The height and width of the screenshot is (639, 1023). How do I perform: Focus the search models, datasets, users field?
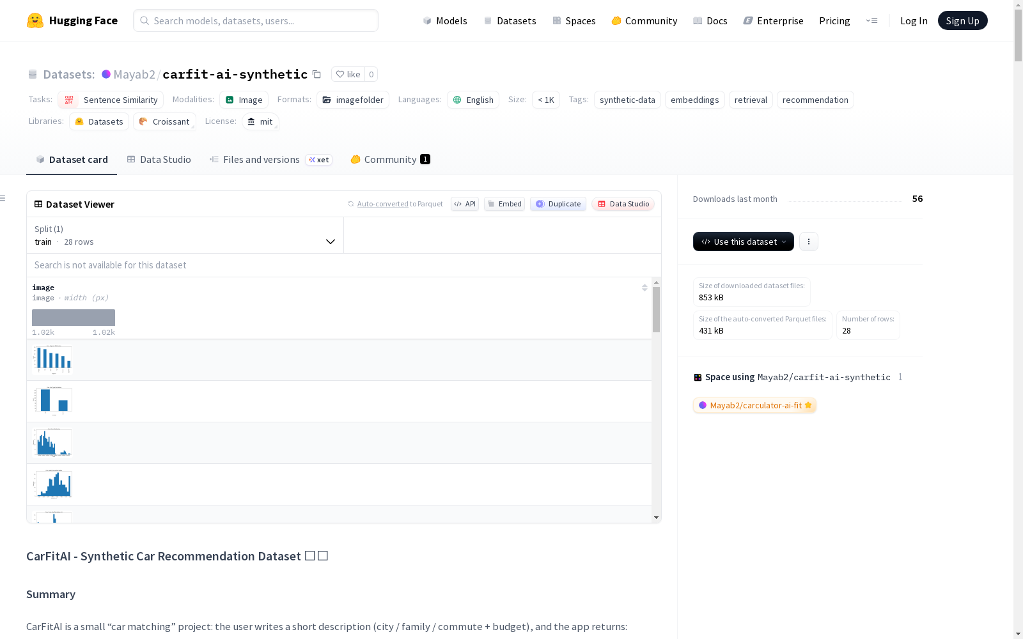(256, 20)
